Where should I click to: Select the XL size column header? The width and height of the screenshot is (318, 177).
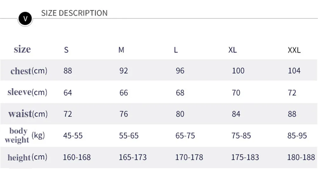point(232,50)
